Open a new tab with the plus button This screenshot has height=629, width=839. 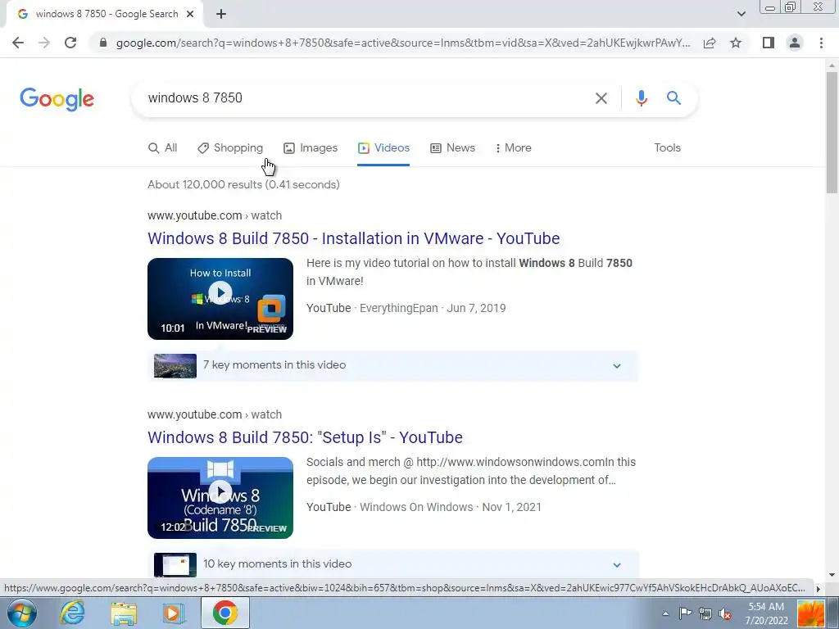point(221,15)
